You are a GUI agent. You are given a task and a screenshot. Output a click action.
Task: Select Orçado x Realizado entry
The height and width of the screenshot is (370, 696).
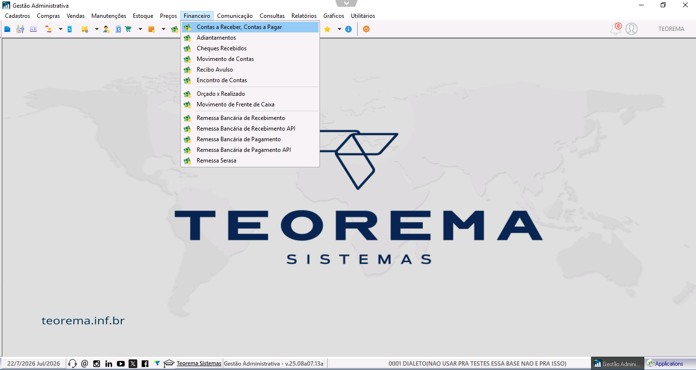pyautogui.click(x=250, y=94)
